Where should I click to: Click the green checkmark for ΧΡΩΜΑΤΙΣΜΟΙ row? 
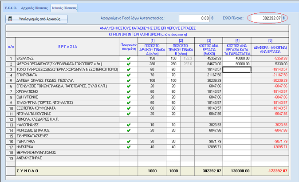pos(128,91)
